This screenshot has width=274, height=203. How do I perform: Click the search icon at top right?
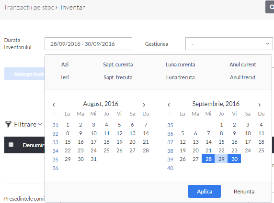point(271,7)
